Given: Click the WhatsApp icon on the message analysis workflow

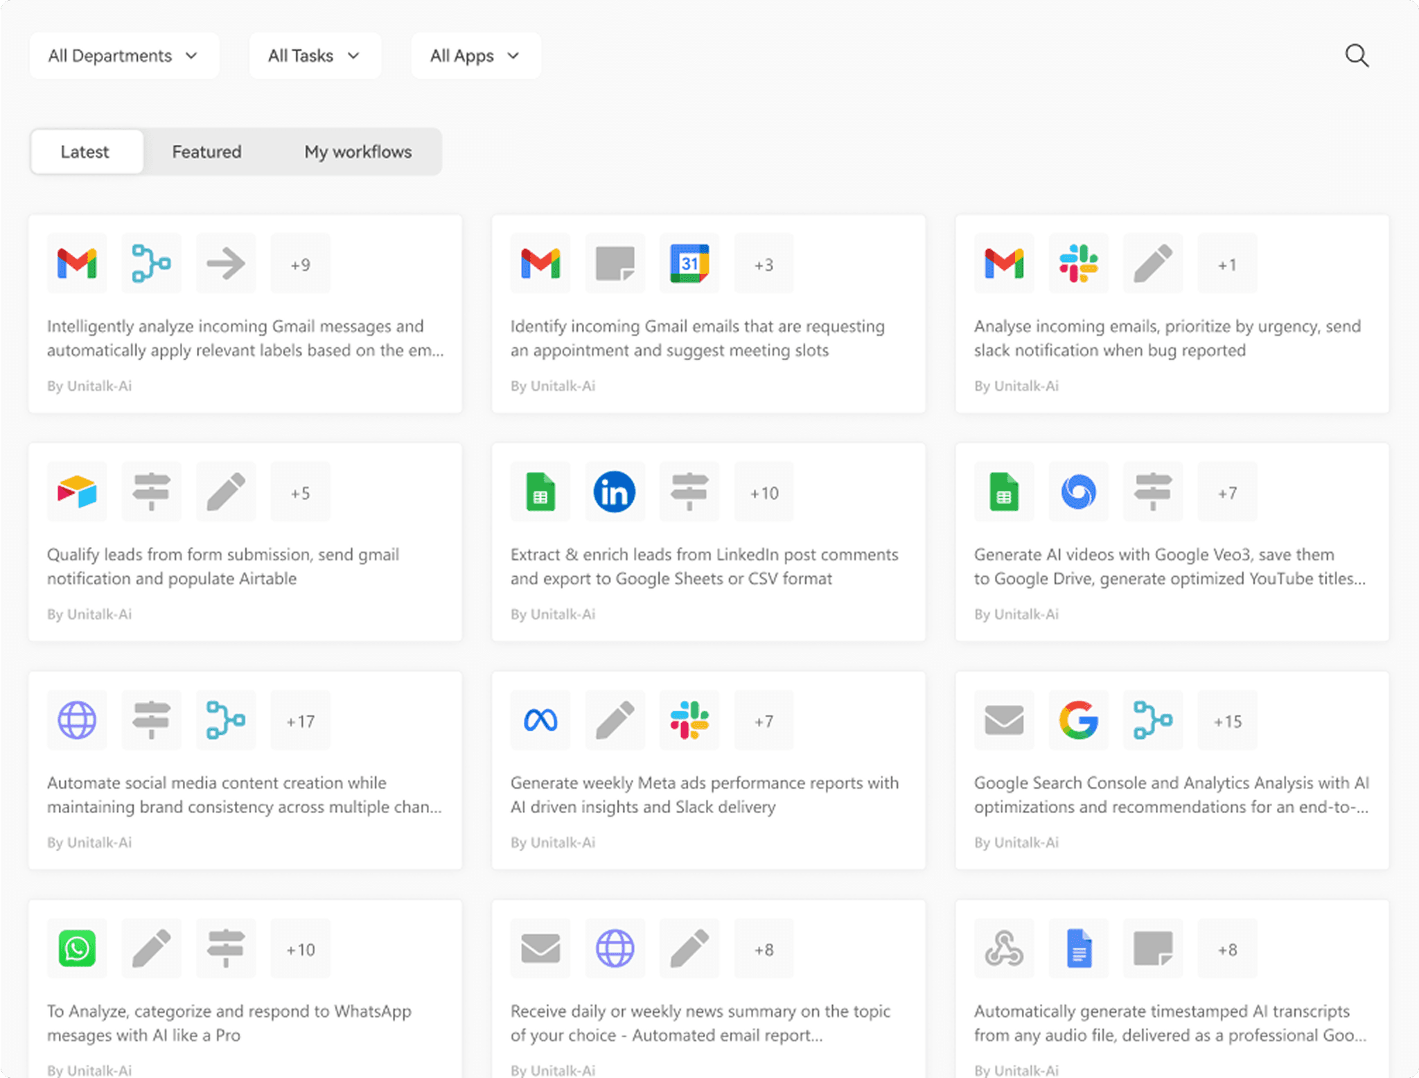Looking at the screenshot, I should click(76, 948).
